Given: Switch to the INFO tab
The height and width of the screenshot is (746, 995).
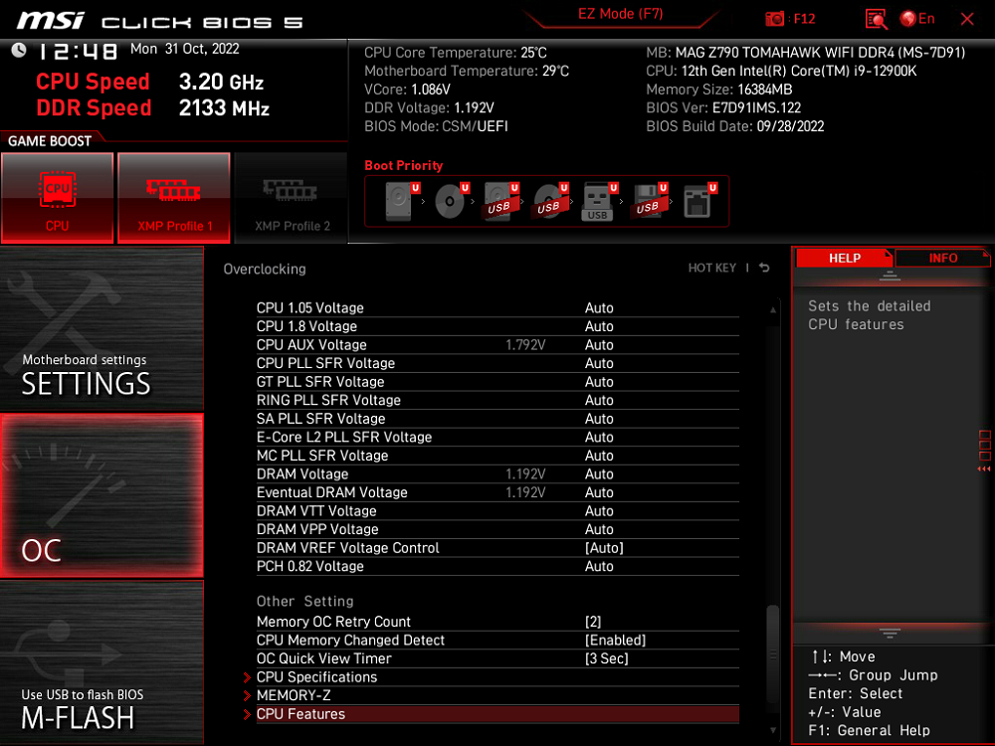Looking at the screenshot, I should click(x=943, y=259).
